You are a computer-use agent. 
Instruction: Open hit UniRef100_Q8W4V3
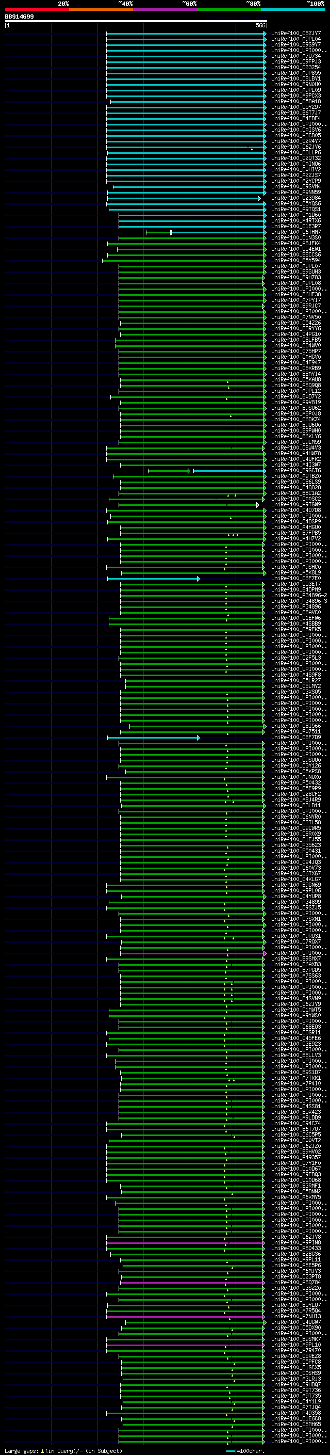point(295,448)
